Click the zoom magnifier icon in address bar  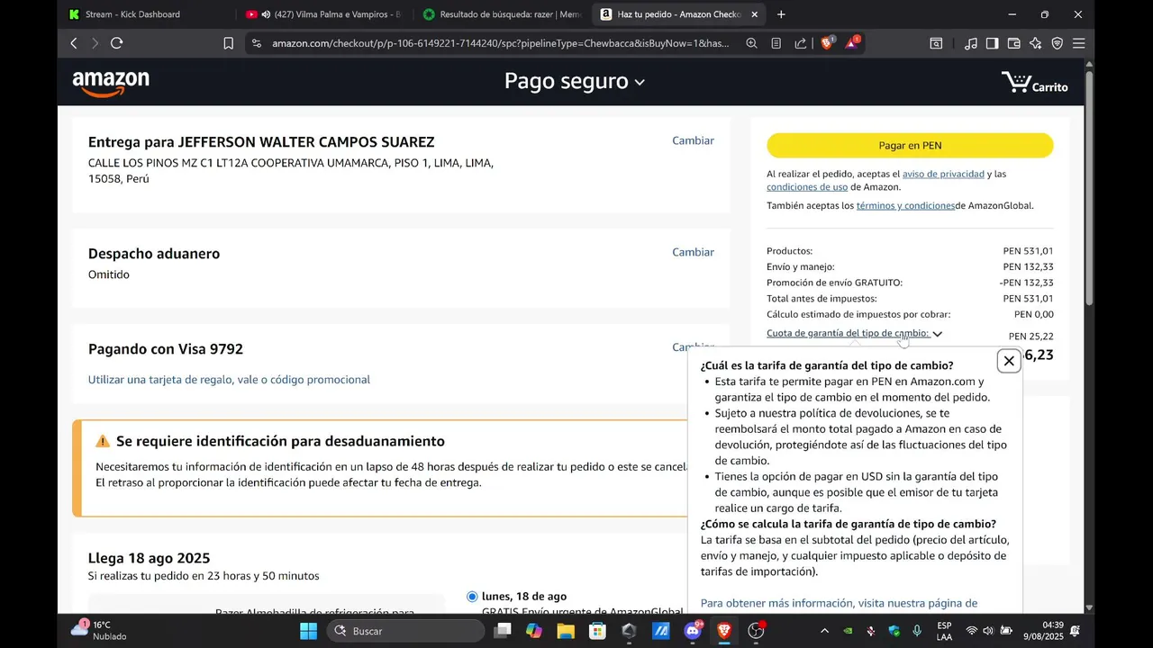point(751,43)
